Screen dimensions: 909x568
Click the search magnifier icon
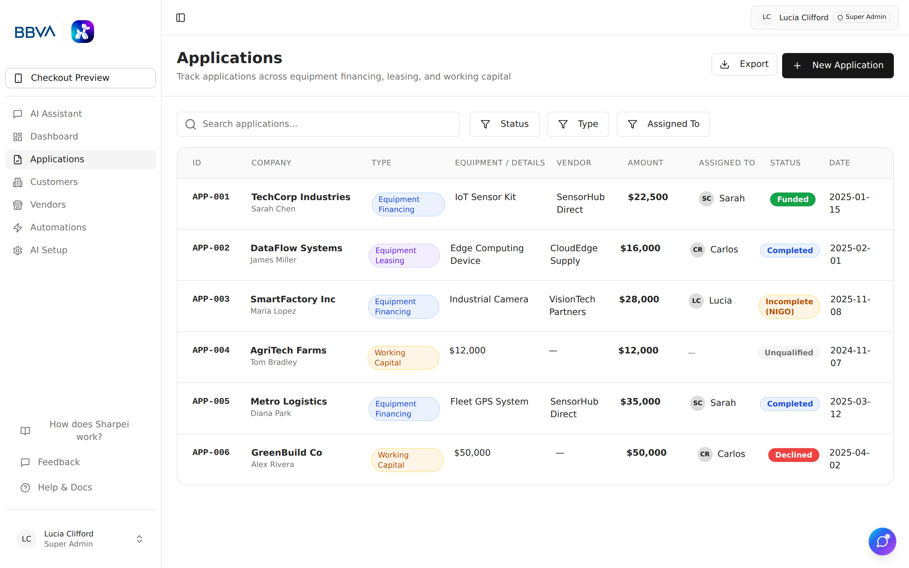pyautogui.click(x=190, y=124)
